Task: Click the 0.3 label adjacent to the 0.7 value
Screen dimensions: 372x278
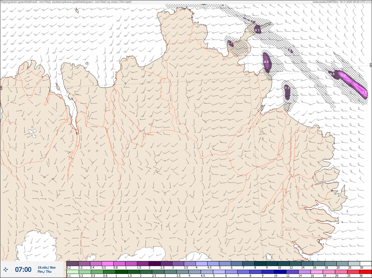Action: pos(332,74)
